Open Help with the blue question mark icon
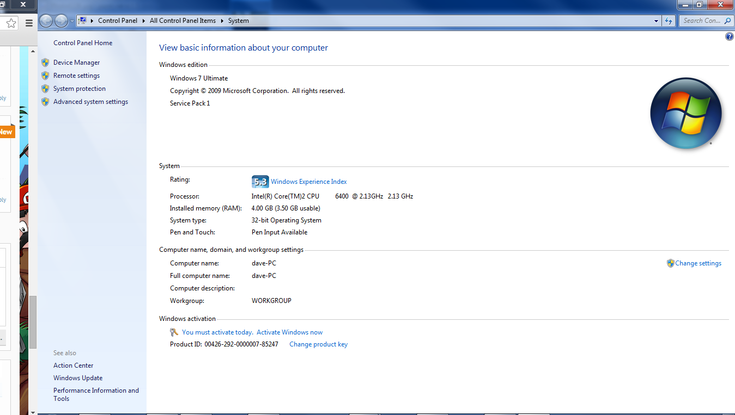Viewport: 735px width, 415px height. point(730,36)
